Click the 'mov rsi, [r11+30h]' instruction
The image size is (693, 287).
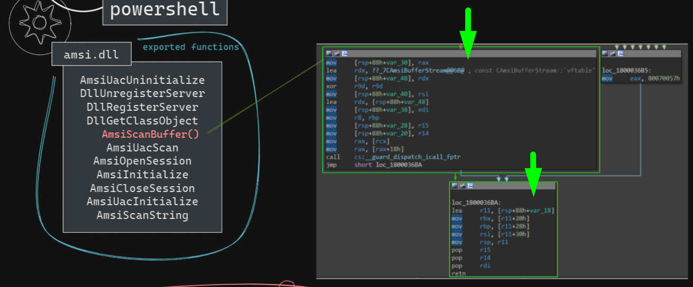[491, 234]
